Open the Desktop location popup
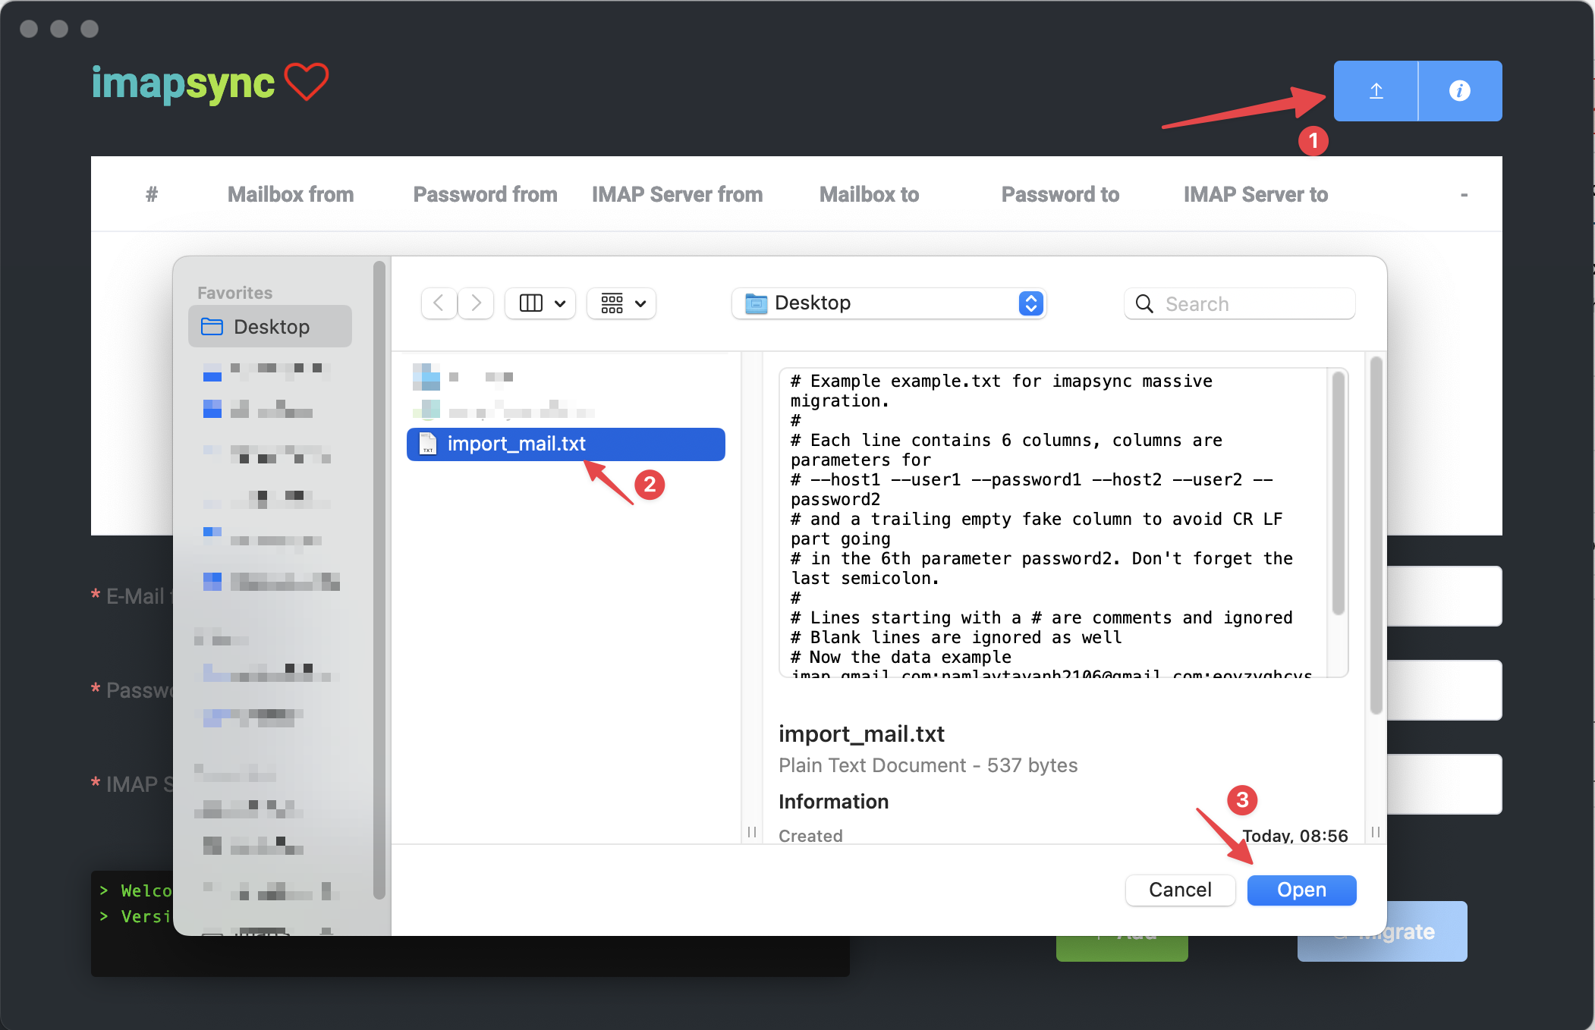 pyautogui.click(x=889, y=303)
